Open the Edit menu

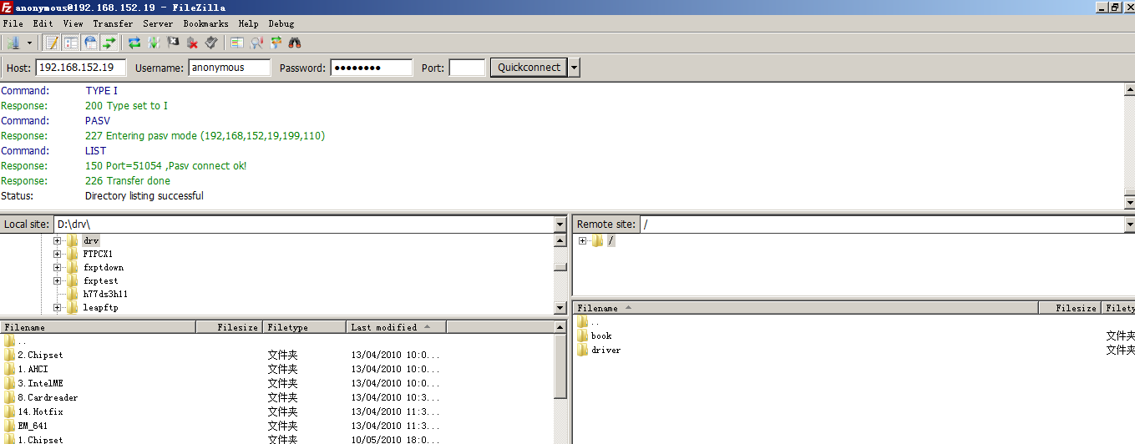point(43,24)
